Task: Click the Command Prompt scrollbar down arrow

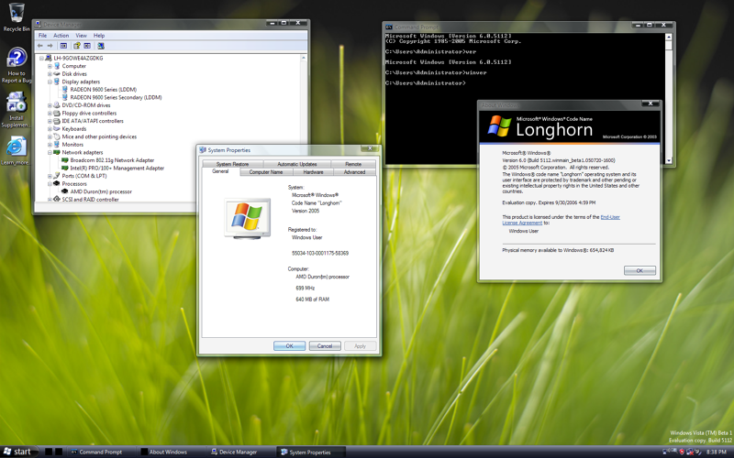Action: click(x=669, y=160)
